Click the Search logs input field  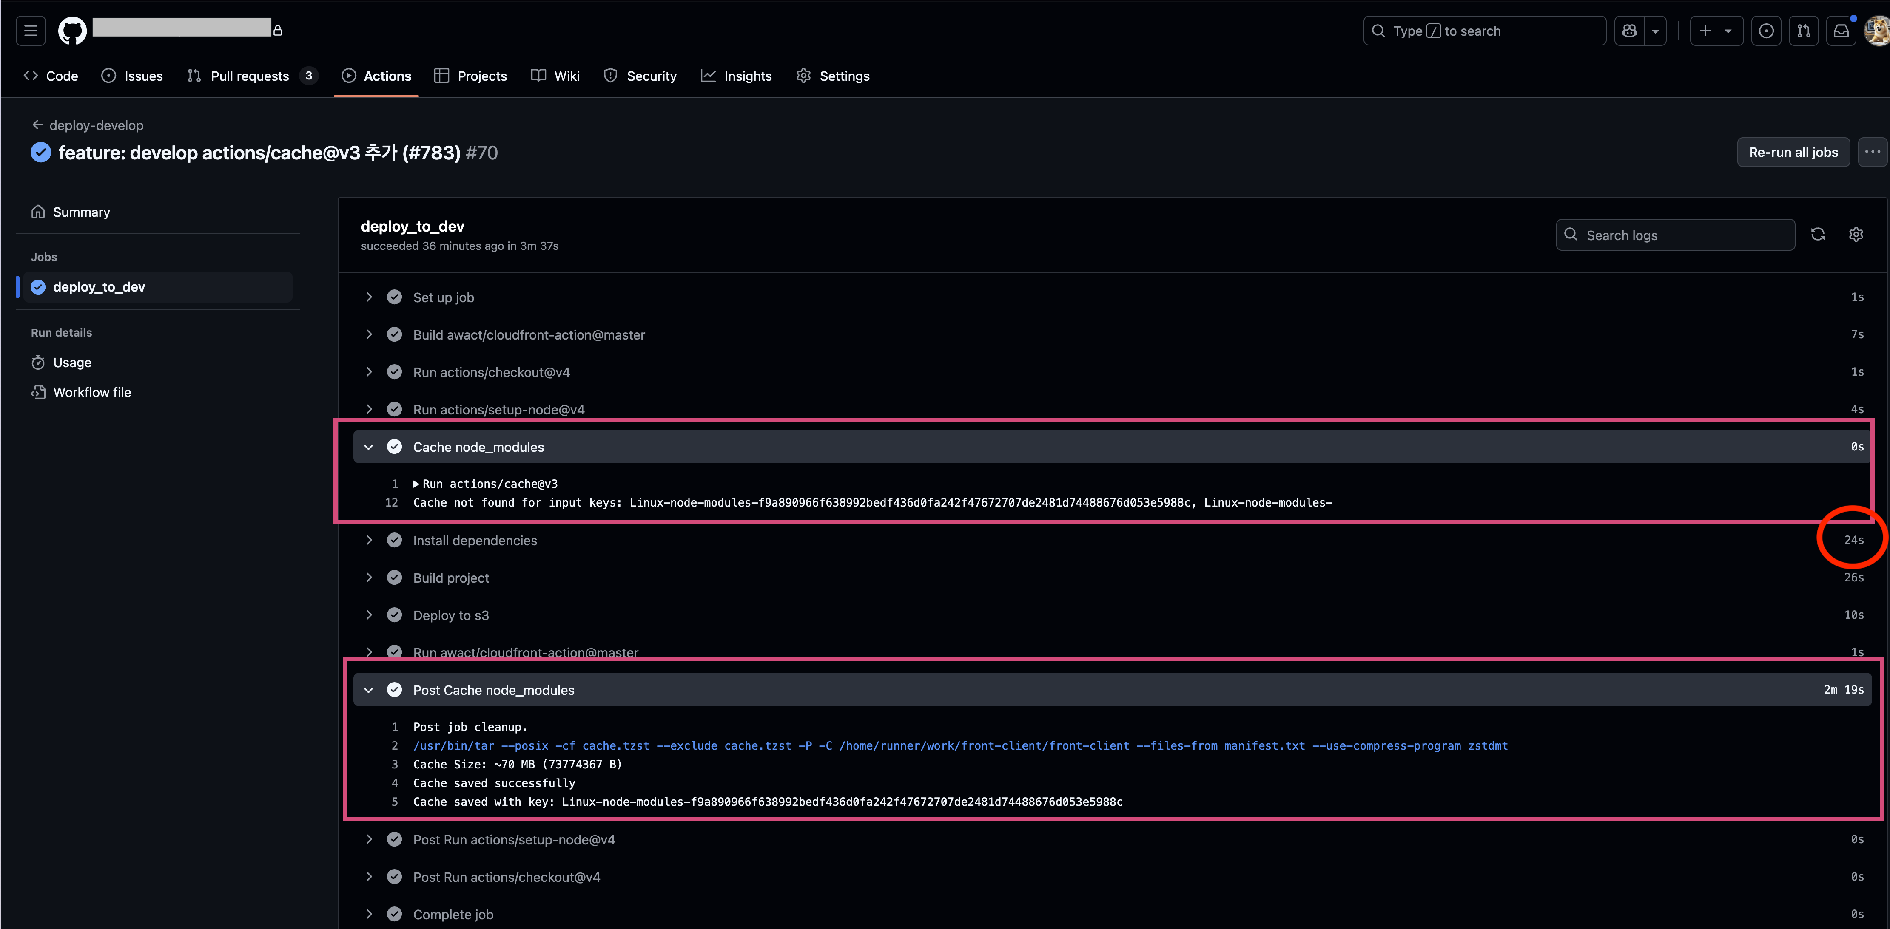pyautogui.click(x=1675, y=235)
